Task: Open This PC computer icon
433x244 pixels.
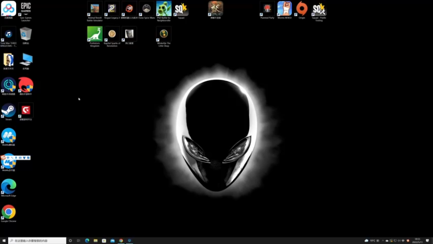Action: click(x=25, y=61)
